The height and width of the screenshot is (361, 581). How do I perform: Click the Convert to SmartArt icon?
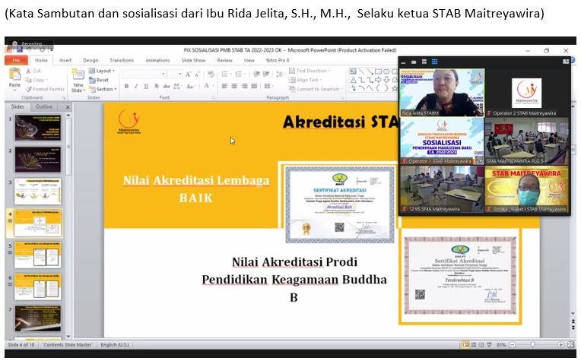pos(316,89)
